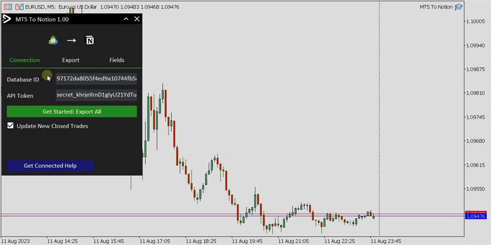Click the API Token label
Viewport: 491px width, 245px height.
(x=20, y=95)
